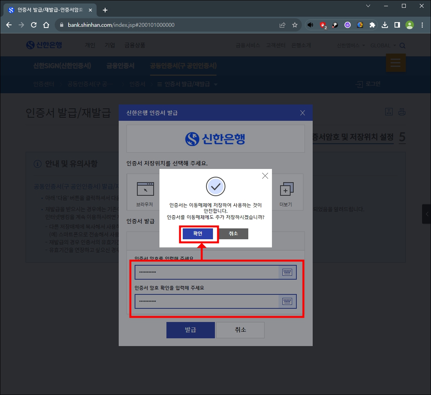The height and width of the screenshot is (395, 431).
Task: Open the Chrome profile avatar
Action: click(410, 25)
